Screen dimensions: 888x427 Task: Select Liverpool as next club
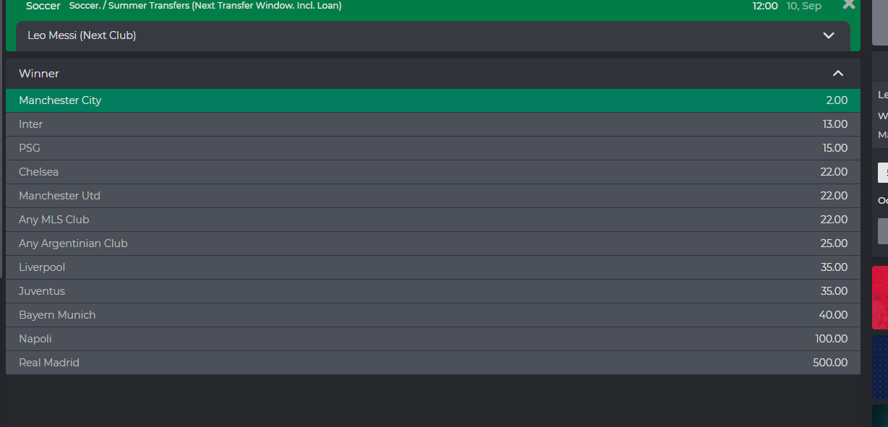432,267
